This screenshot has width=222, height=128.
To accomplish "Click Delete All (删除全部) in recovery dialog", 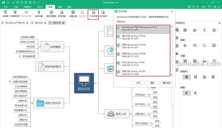I will tap(166, 83).
